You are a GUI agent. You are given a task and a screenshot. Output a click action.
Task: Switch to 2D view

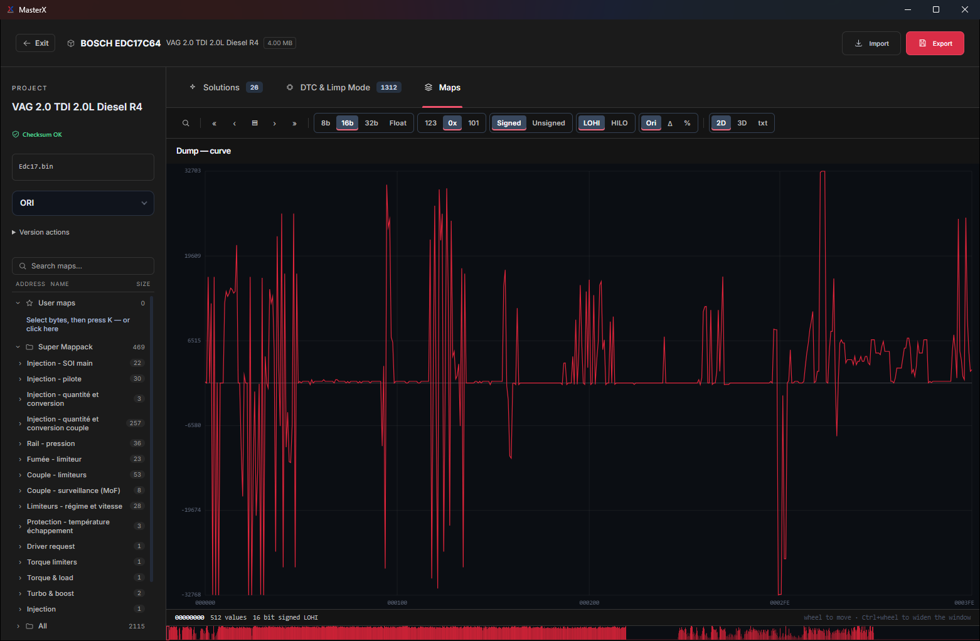pyautogui.click(x=721, y=123)
